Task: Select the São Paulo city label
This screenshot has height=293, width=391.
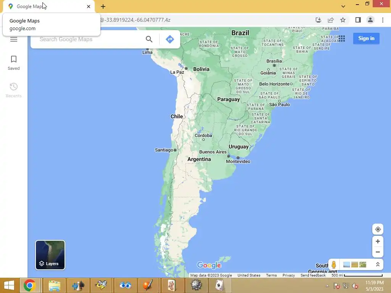Action: pyautogui.click(x=280, y=105)
